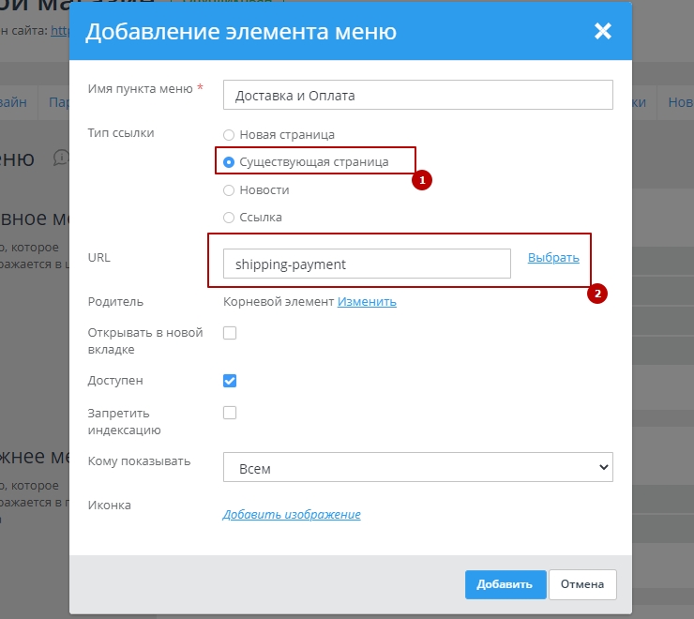Viewport: 694px width, 619px height.
Task: Click the red annotation marker number 2
Action: [x=597, y=294]
